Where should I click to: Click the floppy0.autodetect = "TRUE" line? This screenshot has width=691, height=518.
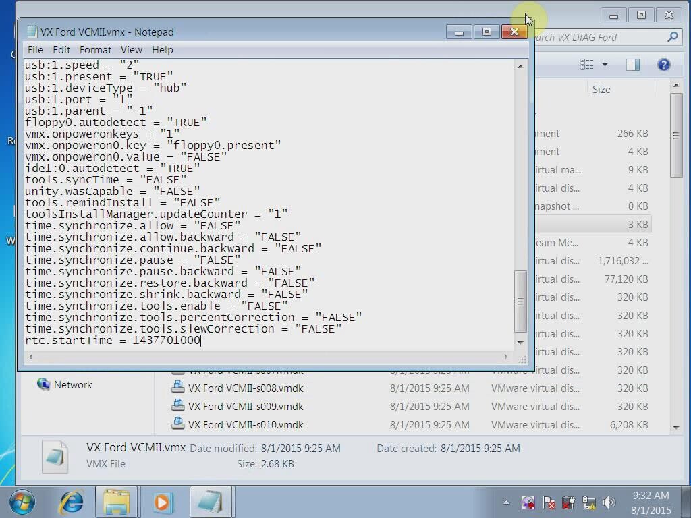(115, 123)
